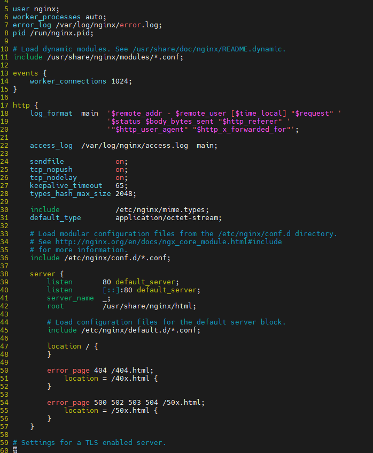Click 'location = /40x.html {' line
373x453 pixels.
[x=111, y=379]
